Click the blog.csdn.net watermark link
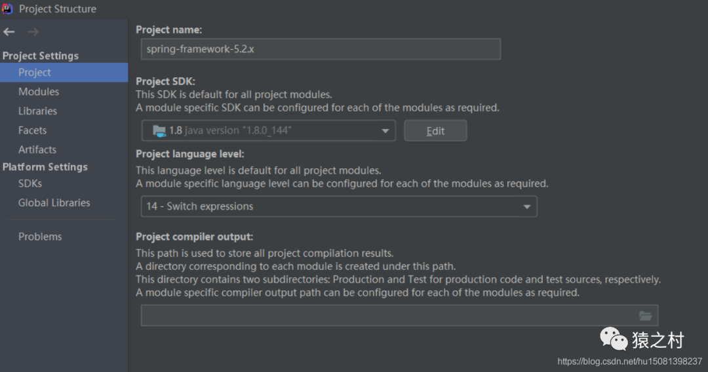 (x=629, y=362)
